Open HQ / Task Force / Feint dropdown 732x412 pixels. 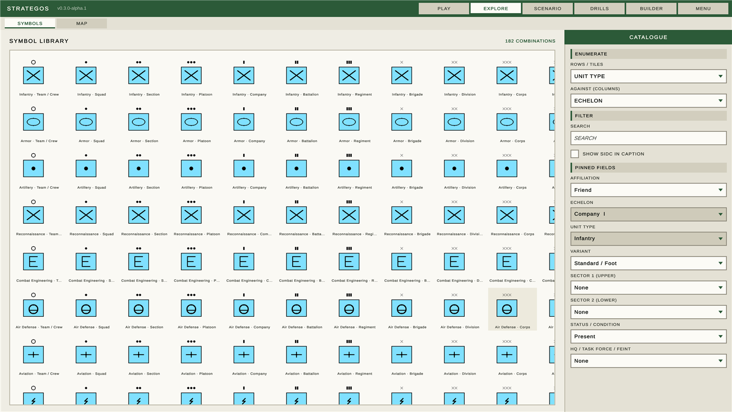pos(648,361)
